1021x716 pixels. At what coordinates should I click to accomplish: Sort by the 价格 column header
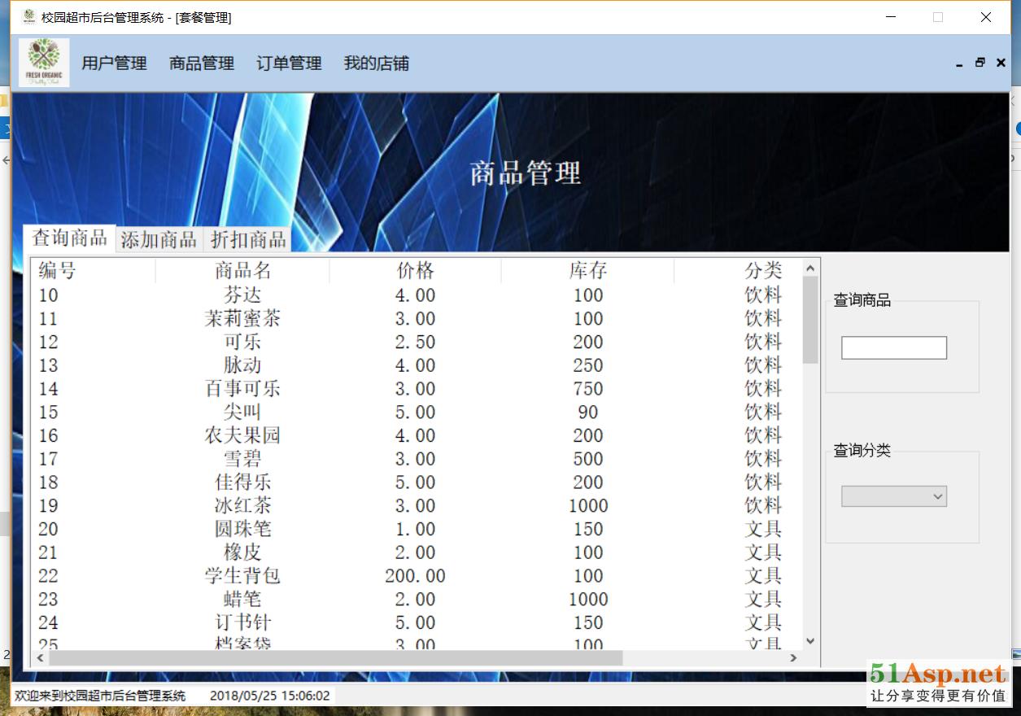click(x=415, y=271)
